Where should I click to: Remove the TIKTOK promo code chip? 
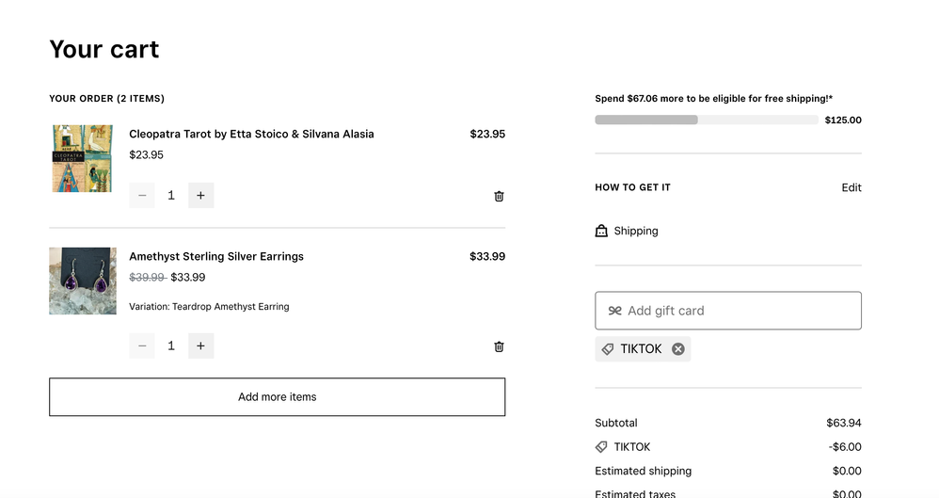[677, 349]
